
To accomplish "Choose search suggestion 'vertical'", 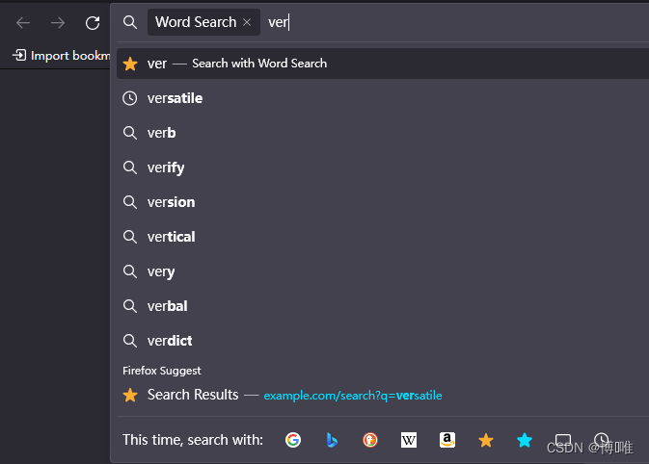I will (x=383, y=237).
